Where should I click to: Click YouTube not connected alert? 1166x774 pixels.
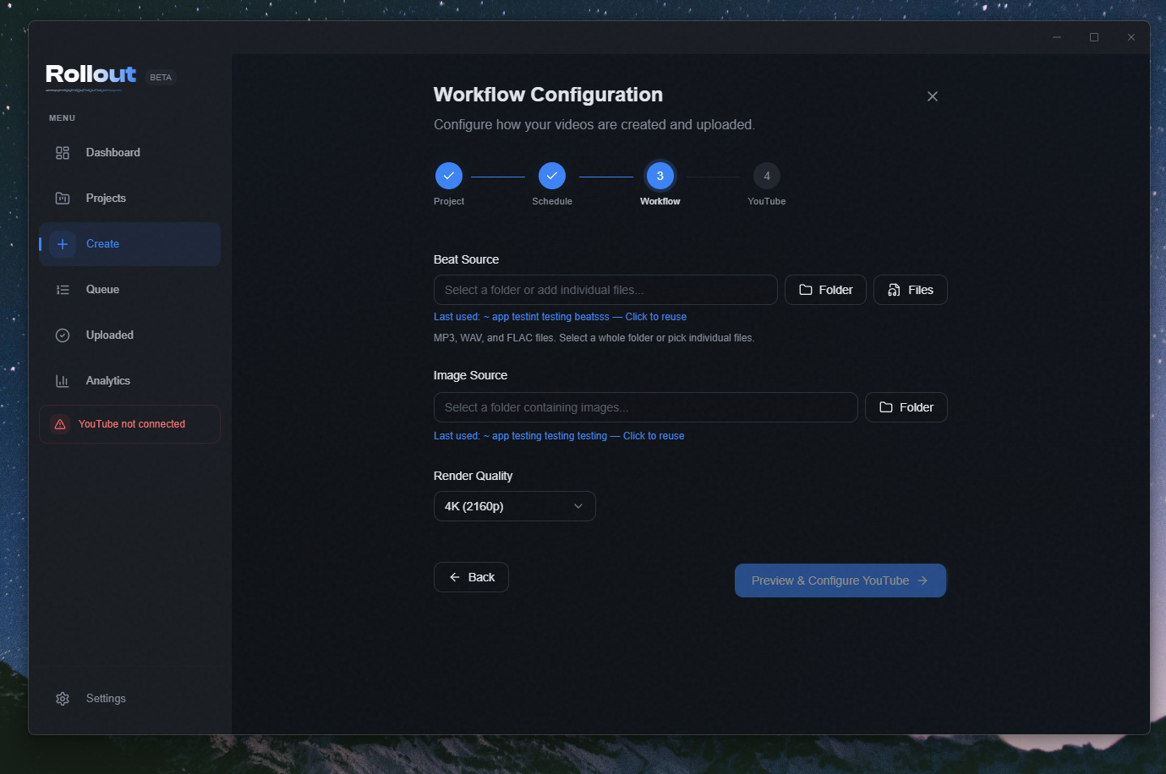pyautogui.click(x=130, y=424)
